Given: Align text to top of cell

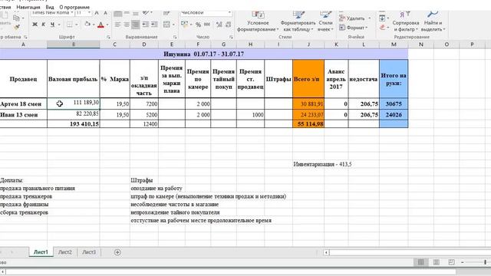Looking at the screenshot, I should (x=117, y=14).
